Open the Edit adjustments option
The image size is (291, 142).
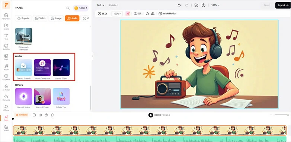pos(138,13)
